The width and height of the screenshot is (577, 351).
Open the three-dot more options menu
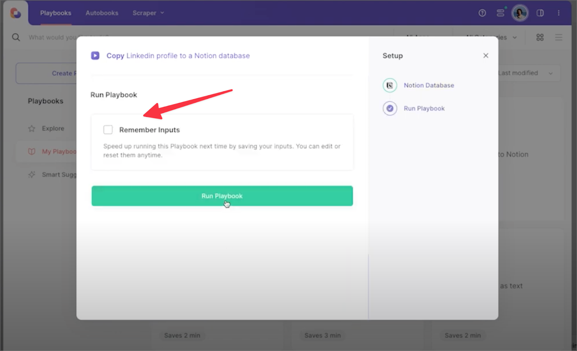[559, 13]
